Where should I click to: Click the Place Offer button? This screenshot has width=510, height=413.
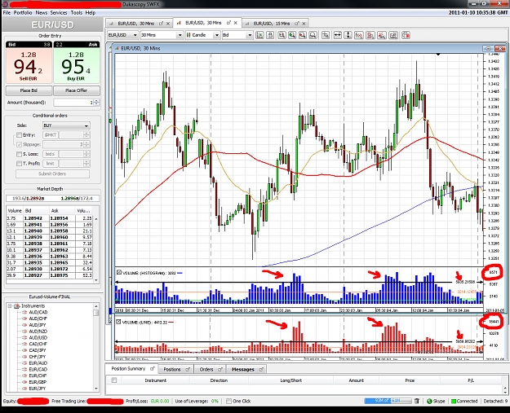pos(77,90)
